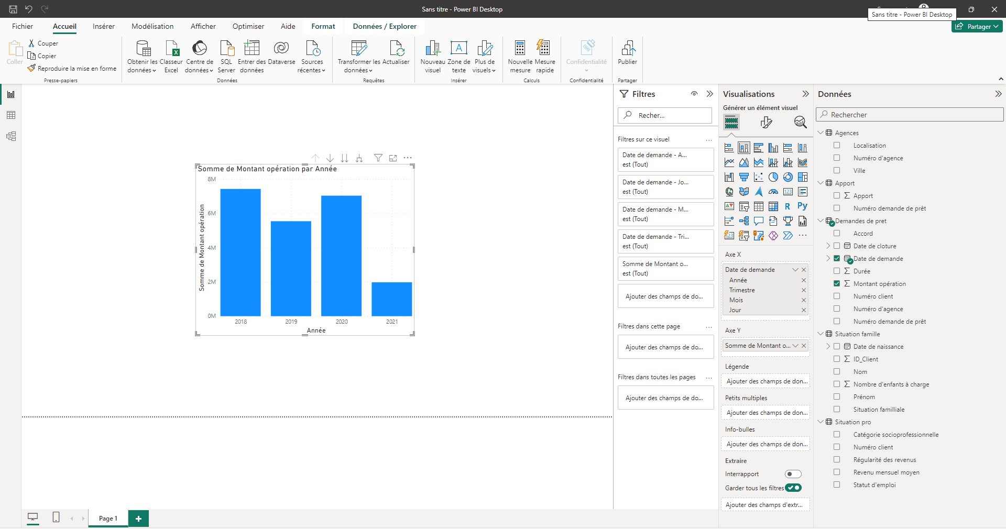Open Format visual pane icon

tap(766, 123)
